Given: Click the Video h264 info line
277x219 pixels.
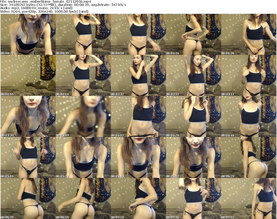Looking at the screenshot, I should [44, 11].
